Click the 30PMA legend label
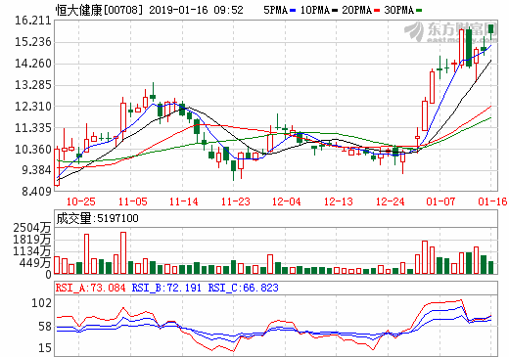 tap(399, 10)
